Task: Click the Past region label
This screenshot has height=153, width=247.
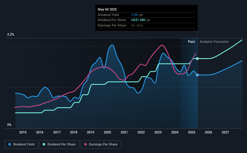Action: pyautogui.click(x=191, y=42)
